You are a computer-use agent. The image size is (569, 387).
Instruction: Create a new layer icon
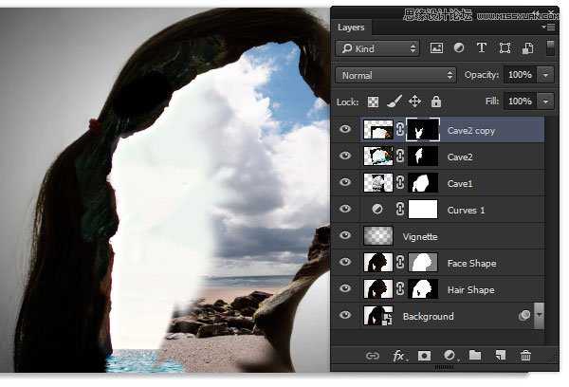[501, 356]
